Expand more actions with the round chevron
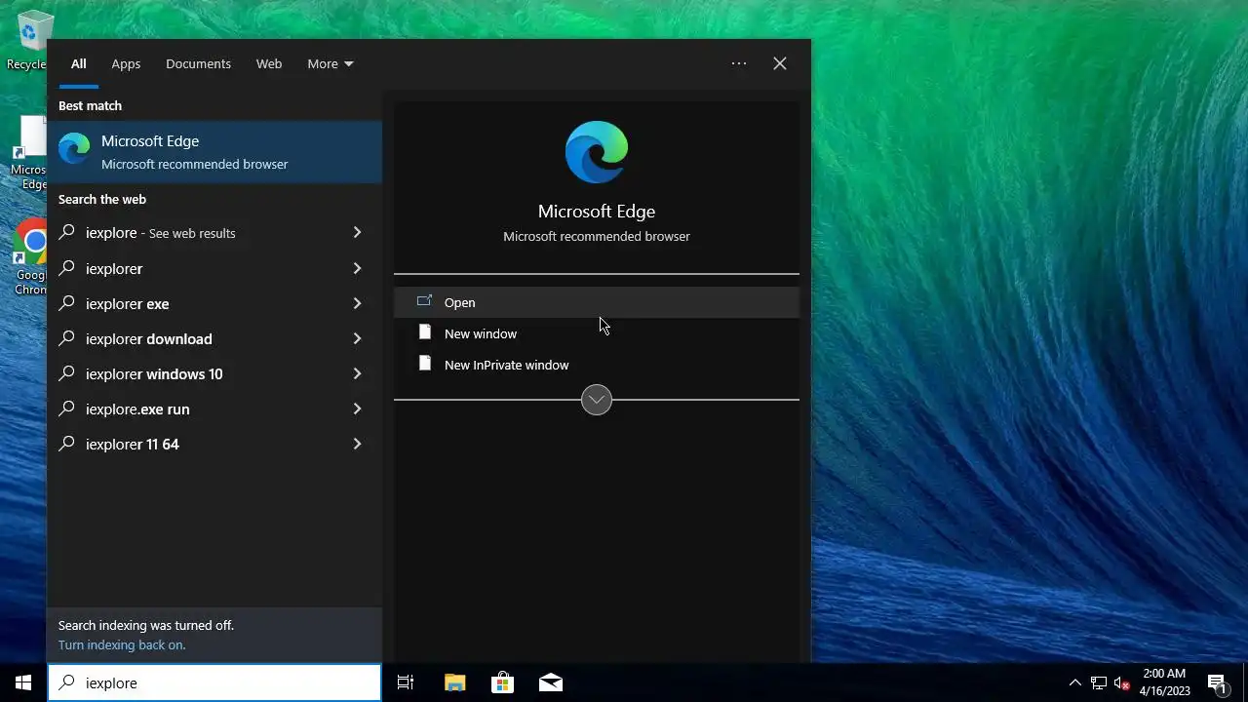 click(597, 400)
